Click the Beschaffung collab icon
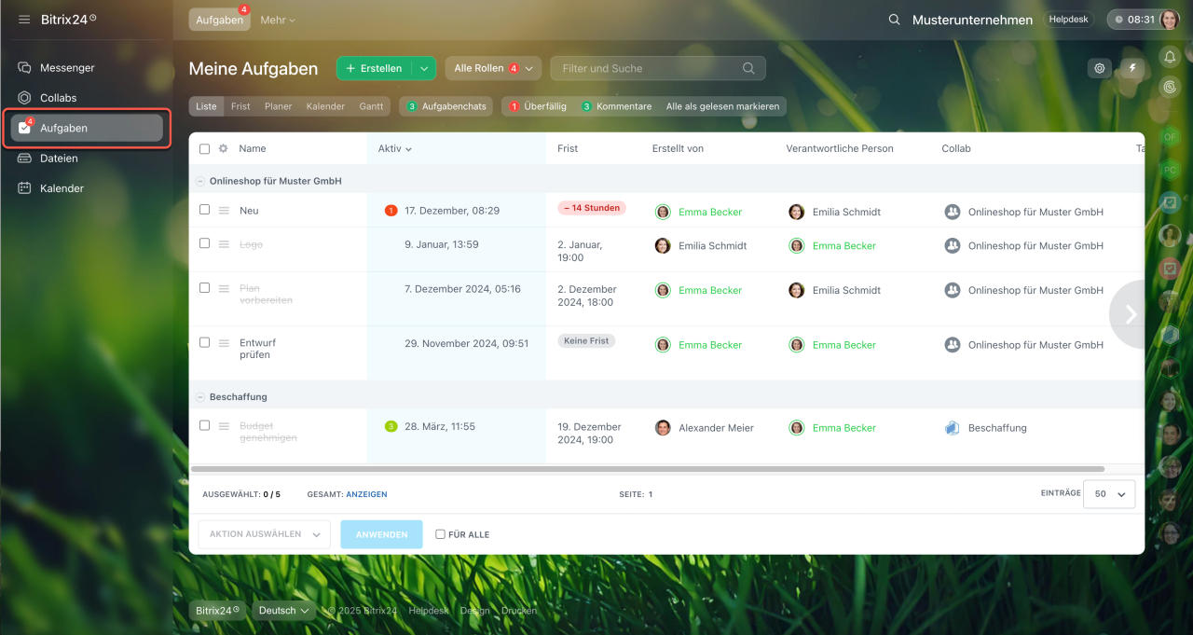The image size is (1193, 635). click(x=953, y=428)
